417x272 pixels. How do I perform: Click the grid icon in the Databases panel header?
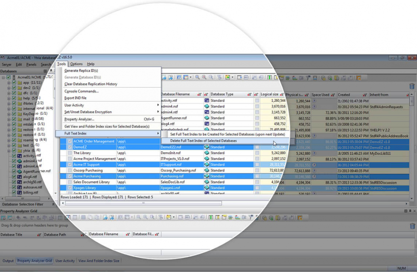pos(45,71)
